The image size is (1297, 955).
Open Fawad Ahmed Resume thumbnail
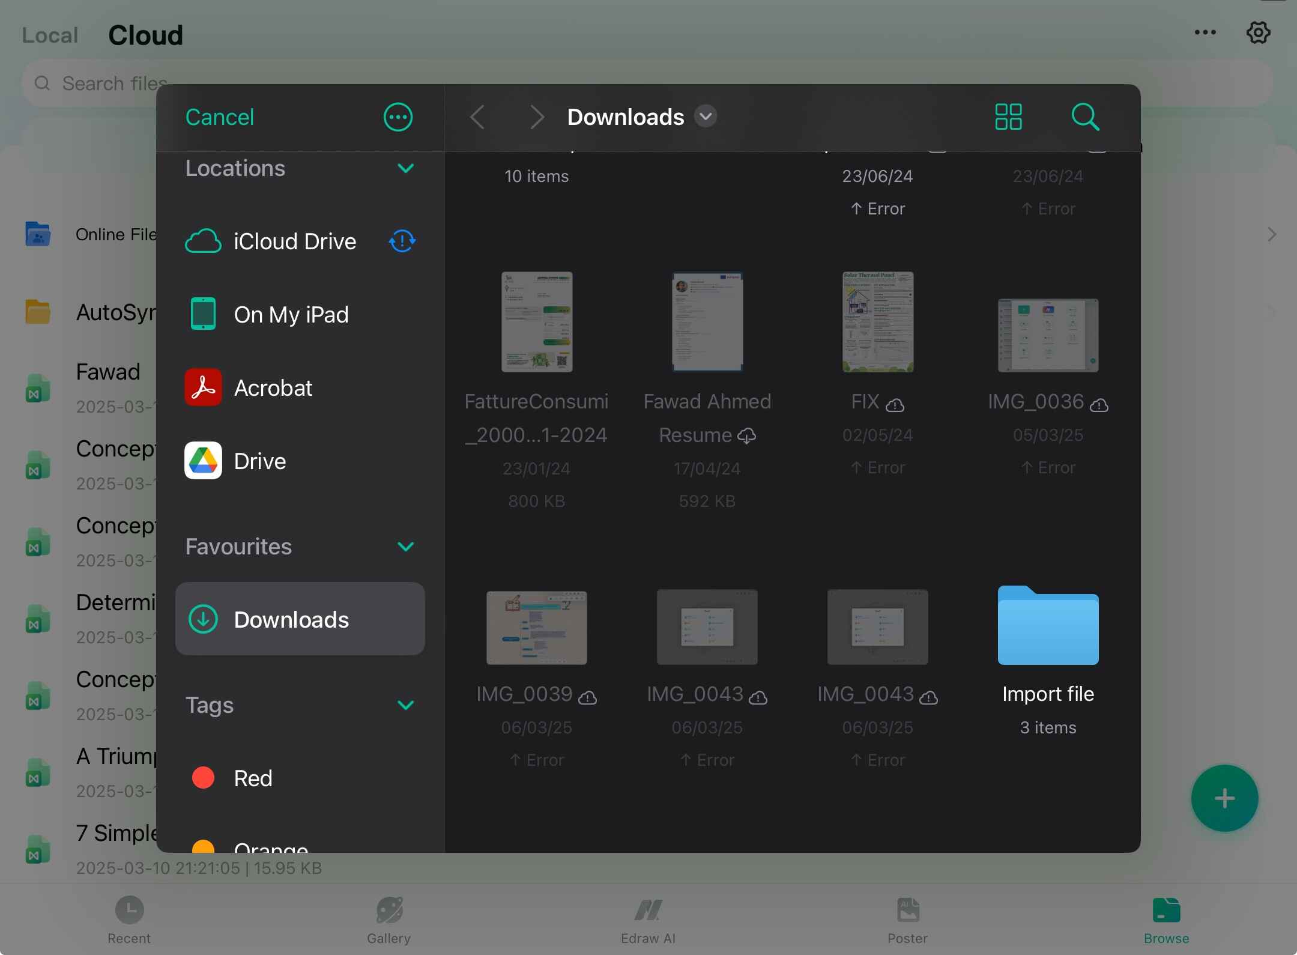[707, 322]
